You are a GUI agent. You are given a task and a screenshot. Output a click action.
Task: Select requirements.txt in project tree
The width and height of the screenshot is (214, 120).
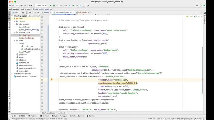pyautogui.click(x=25, y=65)
